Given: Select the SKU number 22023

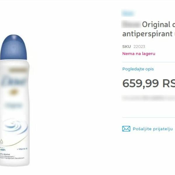Looking at the screenshot, I should pos(139,47).
